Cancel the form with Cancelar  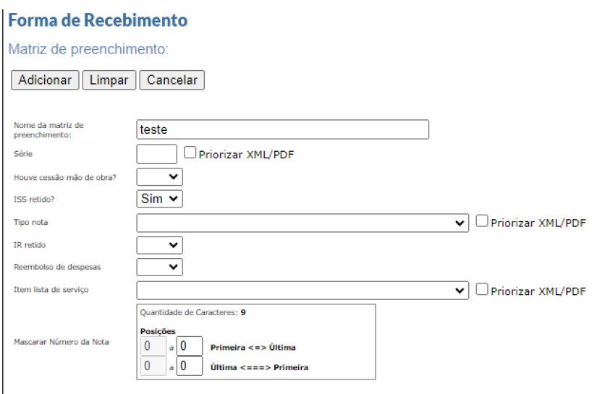pos(172,80)
